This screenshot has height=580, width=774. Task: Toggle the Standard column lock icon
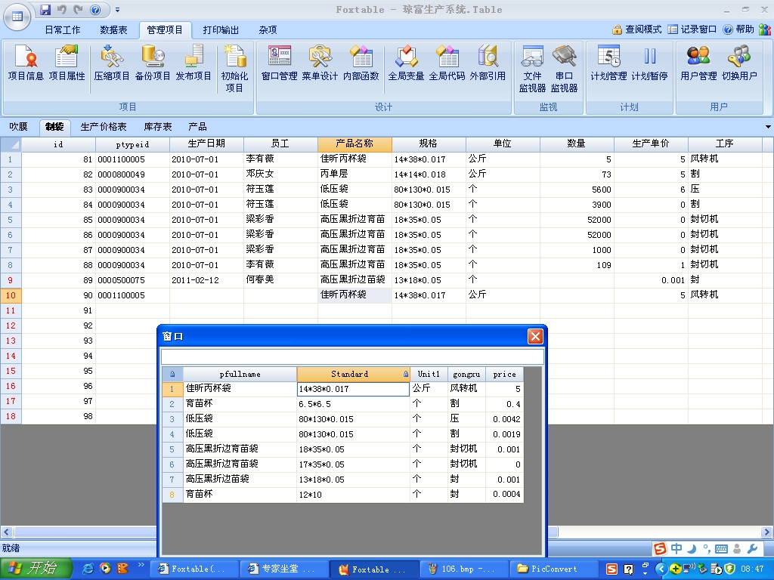pyautogui.click(x=406, y=375)
